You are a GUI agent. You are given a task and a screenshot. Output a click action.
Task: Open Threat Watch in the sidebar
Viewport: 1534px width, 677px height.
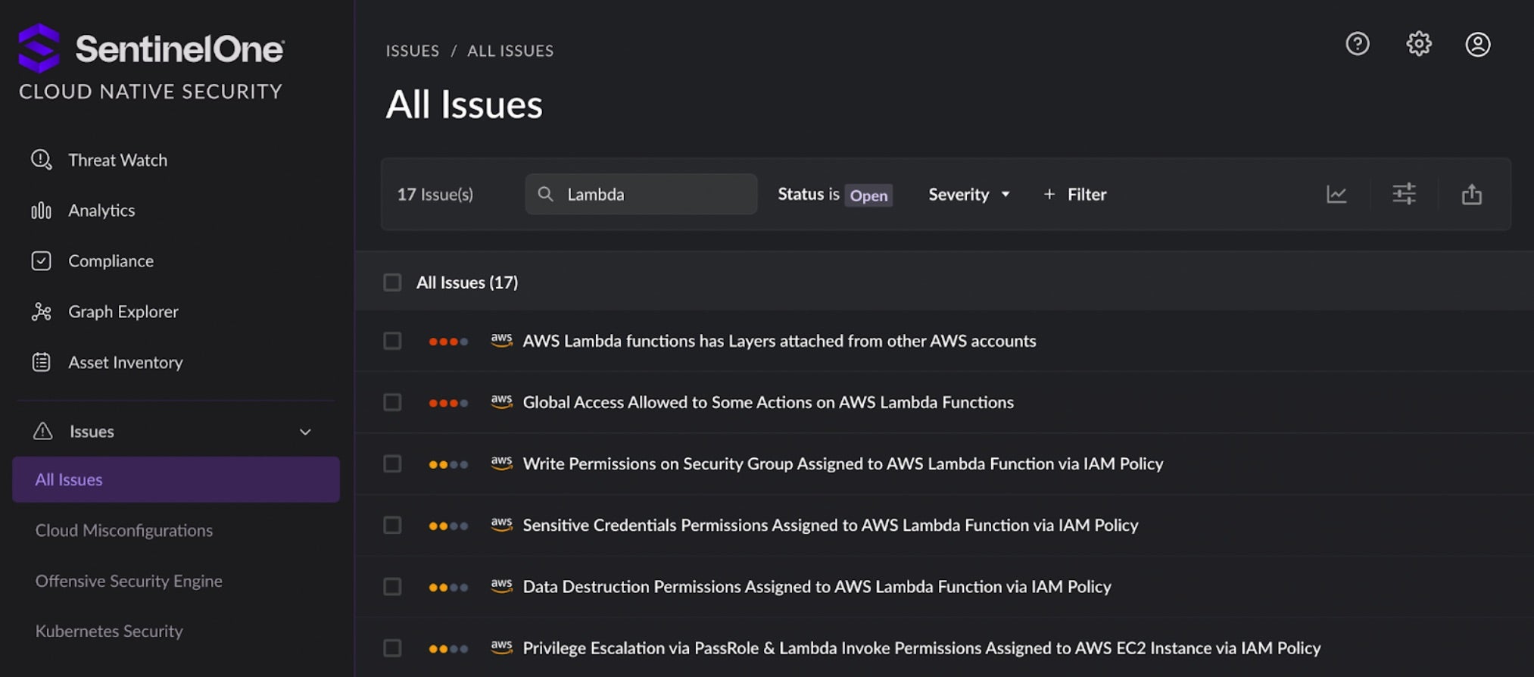[x=117, y=161]
